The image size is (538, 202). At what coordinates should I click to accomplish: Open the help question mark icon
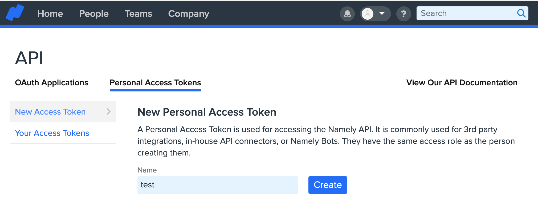click(x=403, y=14)
